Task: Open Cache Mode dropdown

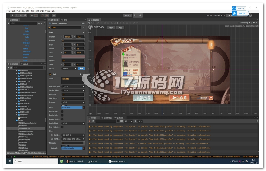Action: pyautogui.click(x=73, y=123)
